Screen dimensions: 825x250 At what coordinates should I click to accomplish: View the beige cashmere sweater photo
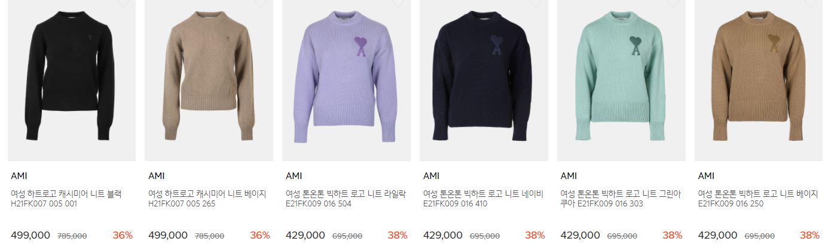(209, 81)
